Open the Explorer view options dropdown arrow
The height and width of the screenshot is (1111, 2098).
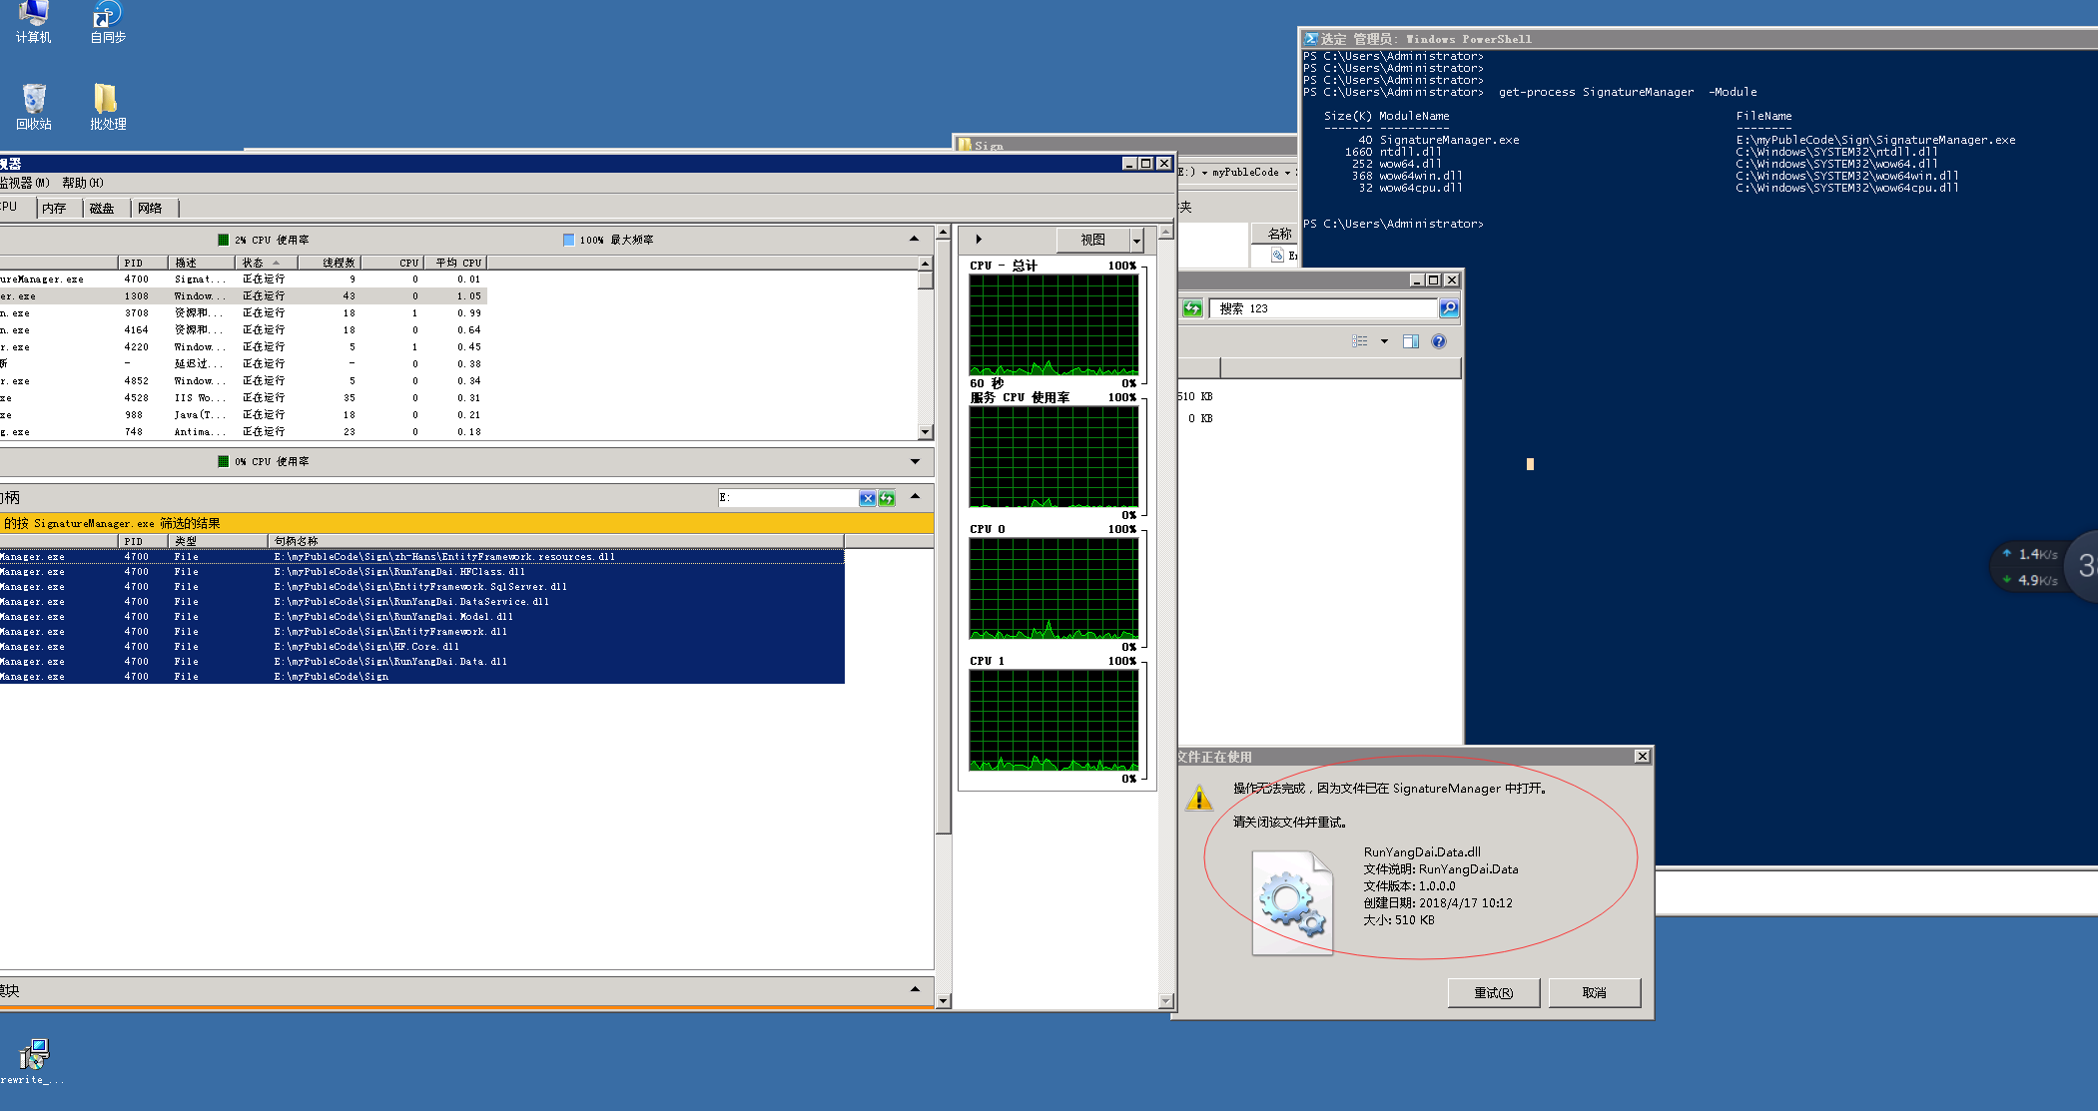click(1384, 341)
